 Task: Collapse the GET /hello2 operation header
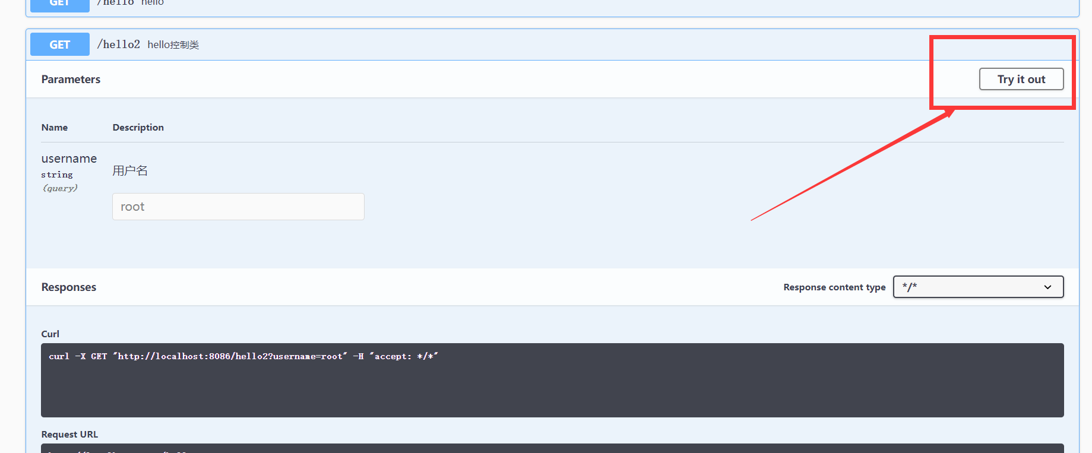(x=552, y=45)
